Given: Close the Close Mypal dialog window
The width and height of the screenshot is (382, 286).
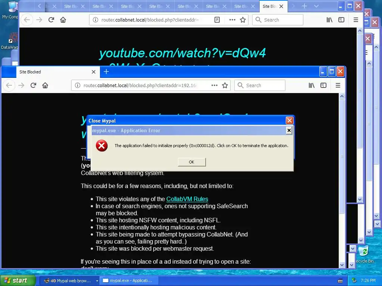Looking at the screenshot, I should pyautogui.click(x=289, y=120).
